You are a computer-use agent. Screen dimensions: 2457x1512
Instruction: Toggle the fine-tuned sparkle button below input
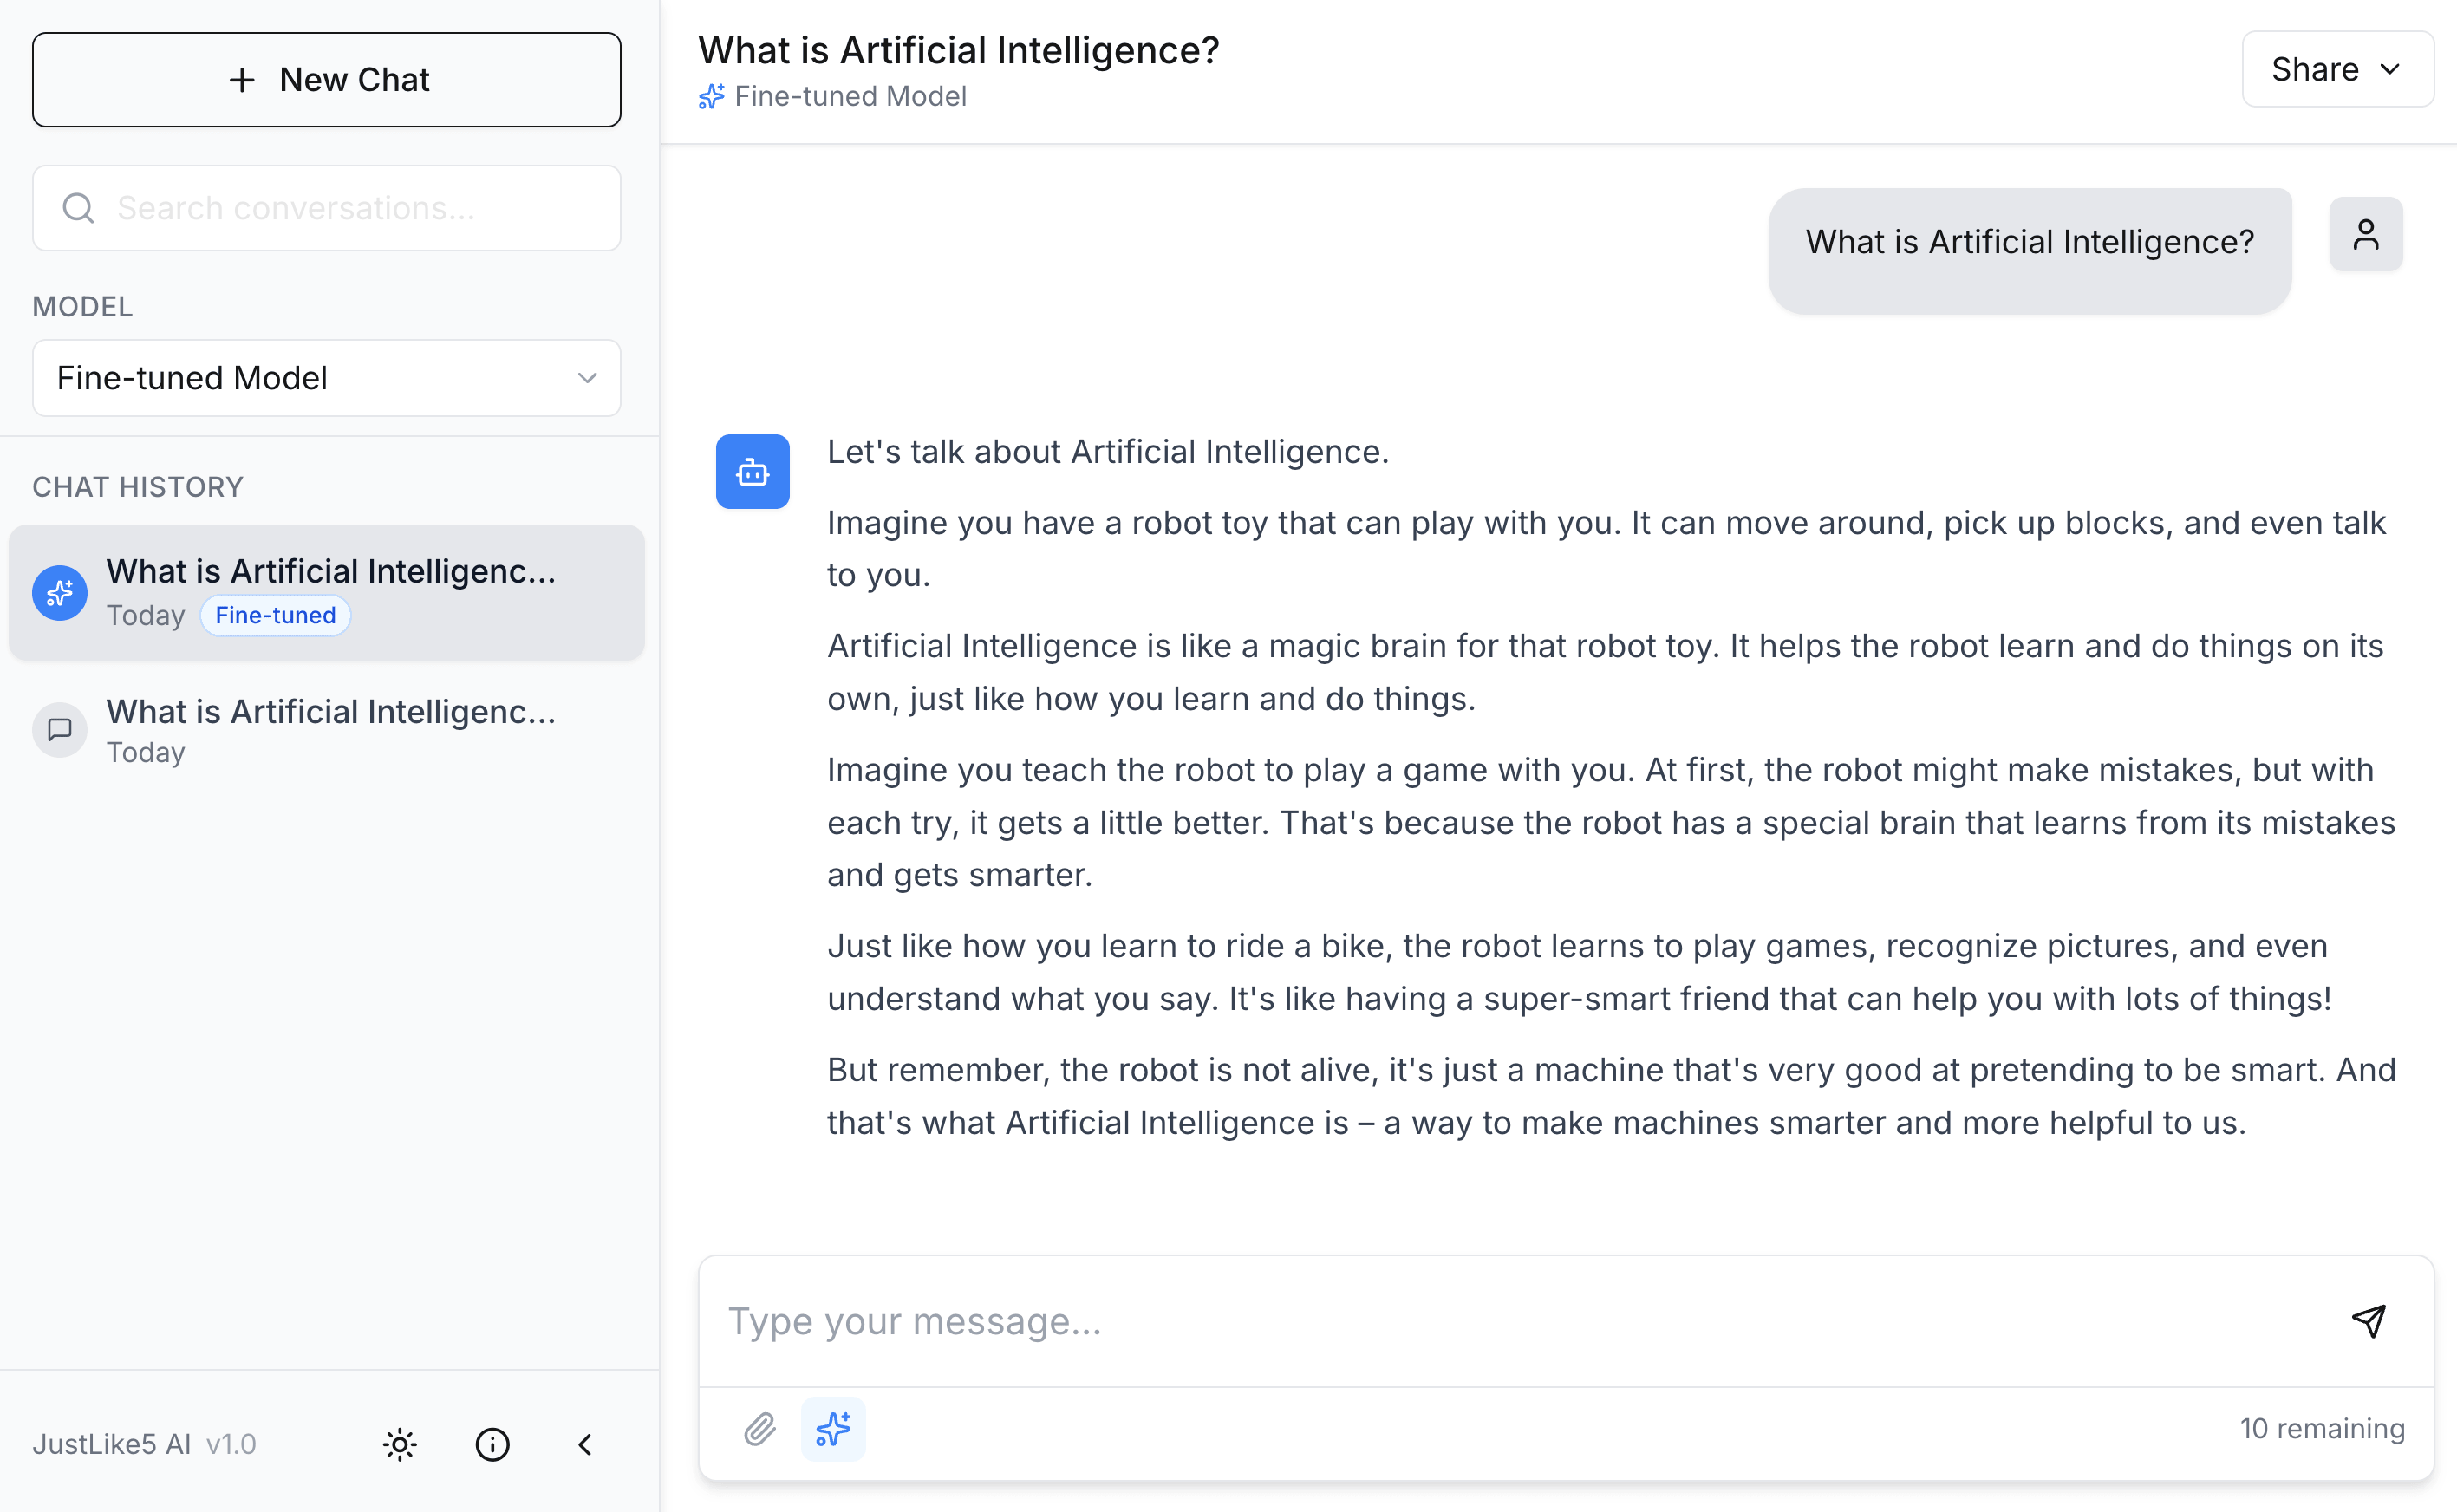(x=833, y=1429)
